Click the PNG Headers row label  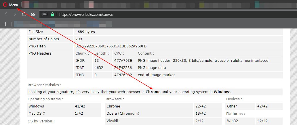tap(40, 53)
